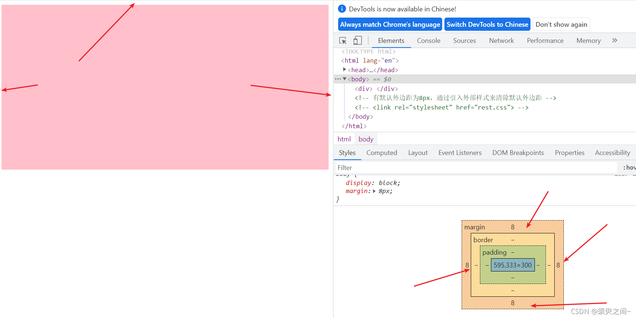Select the html lang="en" node
The height and width of the screenshot is (318, 636).
pyautogui.click(x=370, y=60)
